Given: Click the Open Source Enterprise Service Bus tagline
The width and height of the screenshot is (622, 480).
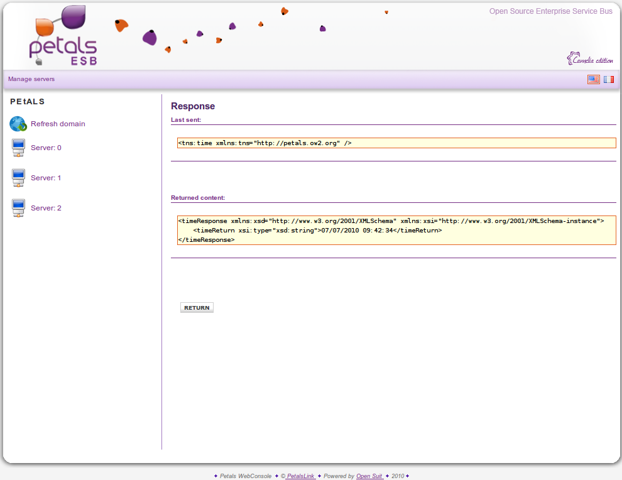Looking at the screenshot, I should [x=550, y=11].
